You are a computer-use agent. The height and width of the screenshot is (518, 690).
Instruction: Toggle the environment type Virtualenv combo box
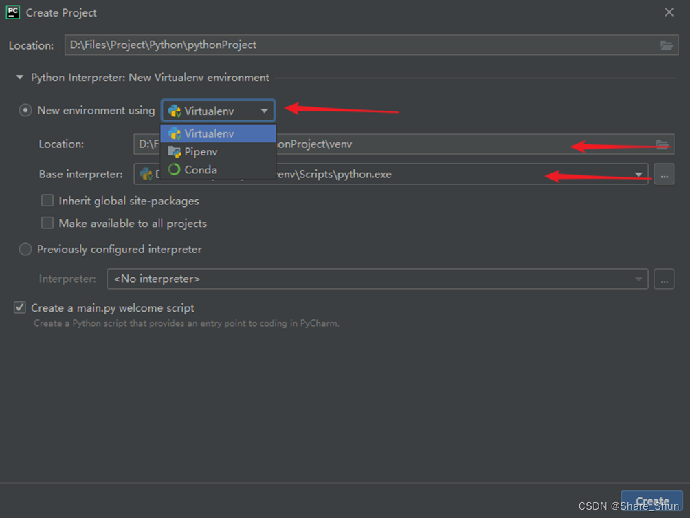tap(219, 111)
